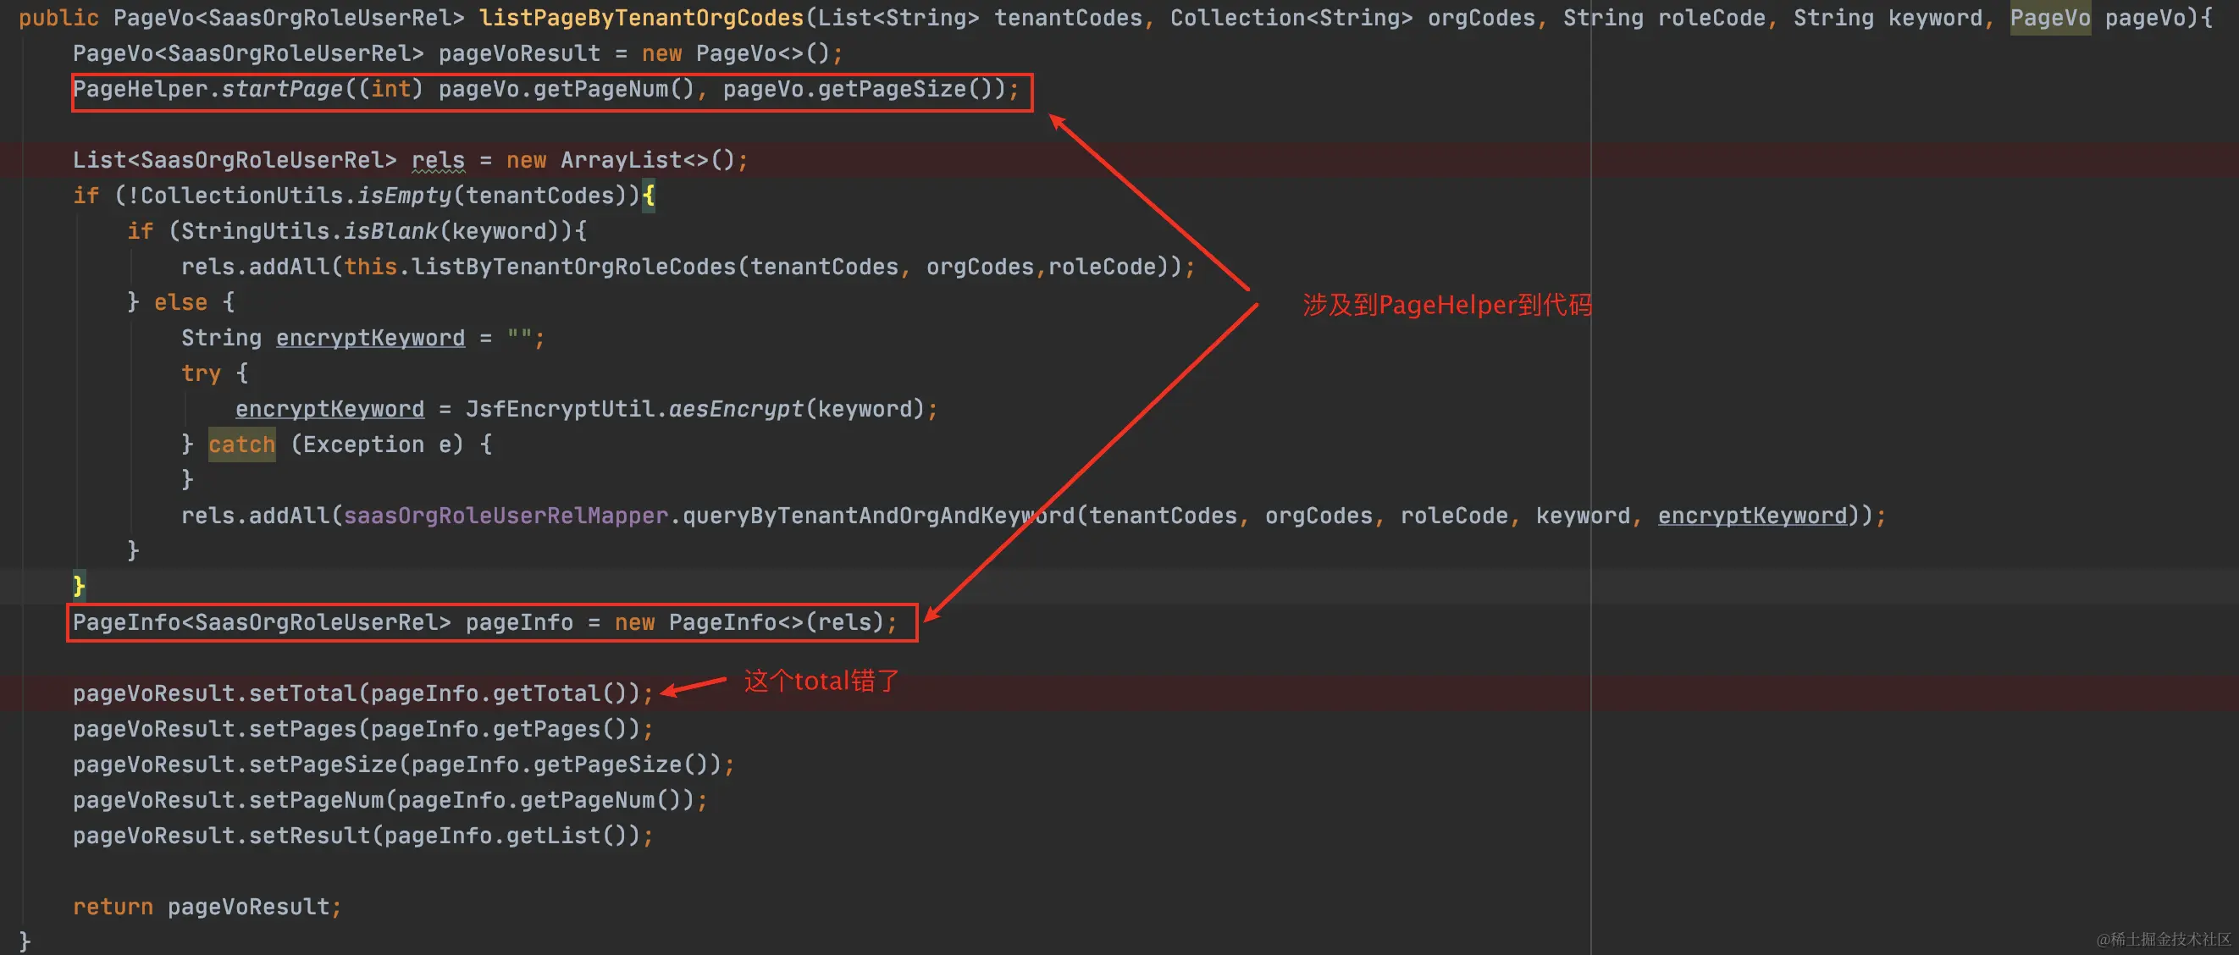The height and width of the screenshot is (955, 2239).
Task: Click the underlined rels variable declaration
Action: click(x=438, y=161)
